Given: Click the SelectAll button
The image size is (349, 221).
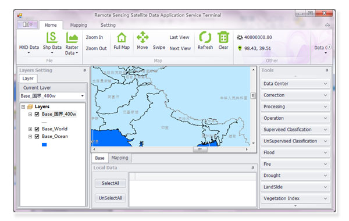Looking at the screenshot, I should click(x=111, y=183).
